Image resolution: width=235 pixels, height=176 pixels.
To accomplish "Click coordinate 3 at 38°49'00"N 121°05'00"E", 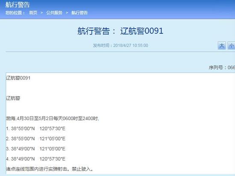I will pos(35,149).
